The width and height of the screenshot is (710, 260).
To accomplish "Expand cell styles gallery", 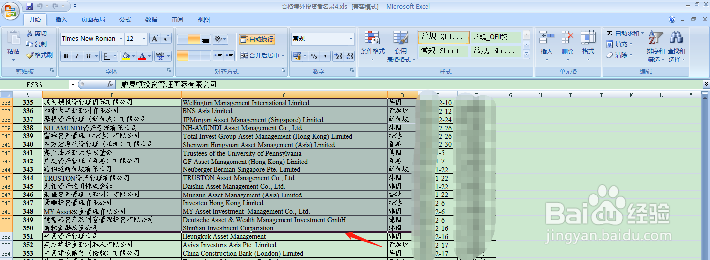I will coord(526,54).
